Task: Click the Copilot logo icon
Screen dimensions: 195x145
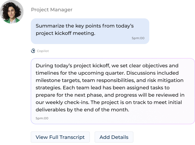Action: 33,51
